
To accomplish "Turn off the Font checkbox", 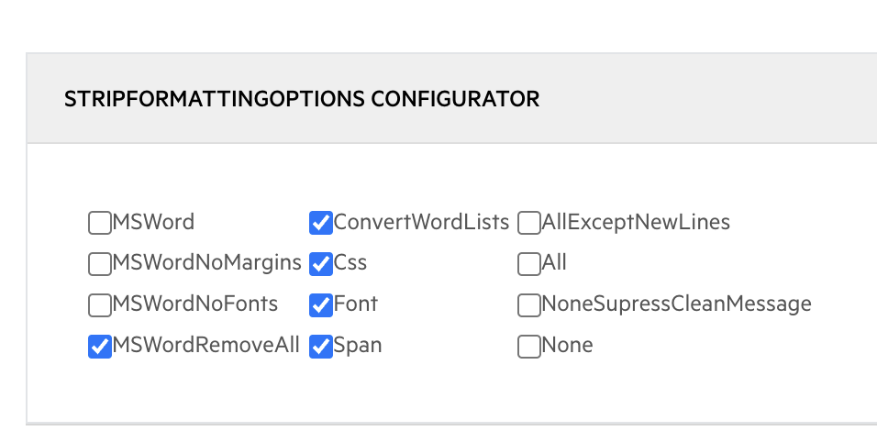I will pos(321,304).
